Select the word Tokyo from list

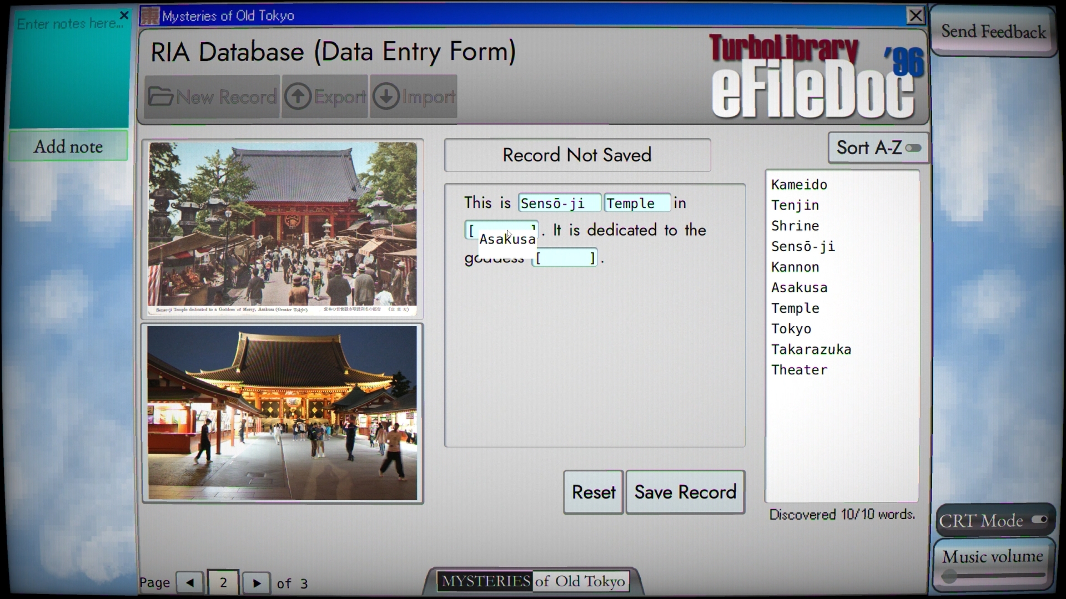pos(791,329)
